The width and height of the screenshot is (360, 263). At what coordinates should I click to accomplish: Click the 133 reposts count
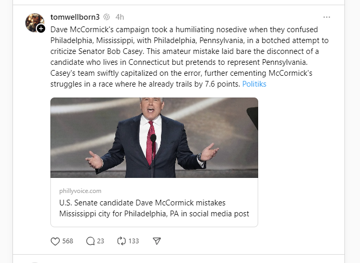coord(134,241)
